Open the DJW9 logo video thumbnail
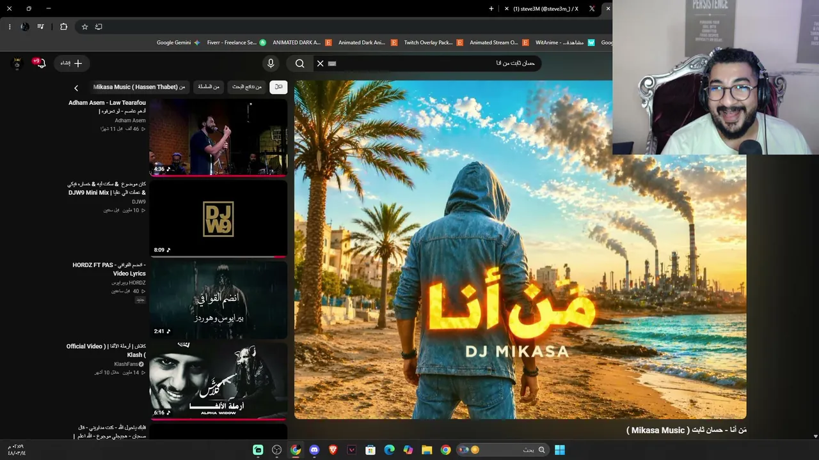Screen dimensions: 819x460 click(x=218, y=219)
